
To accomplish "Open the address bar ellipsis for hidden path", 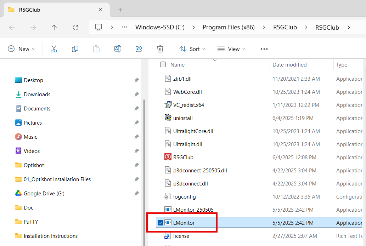I will [125, 27].
